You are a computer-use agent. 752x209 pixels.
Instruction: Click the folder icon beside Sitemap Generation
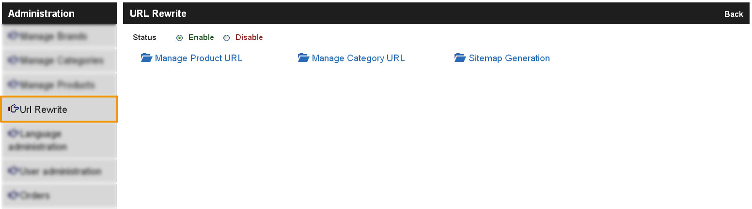click(460, 58)
